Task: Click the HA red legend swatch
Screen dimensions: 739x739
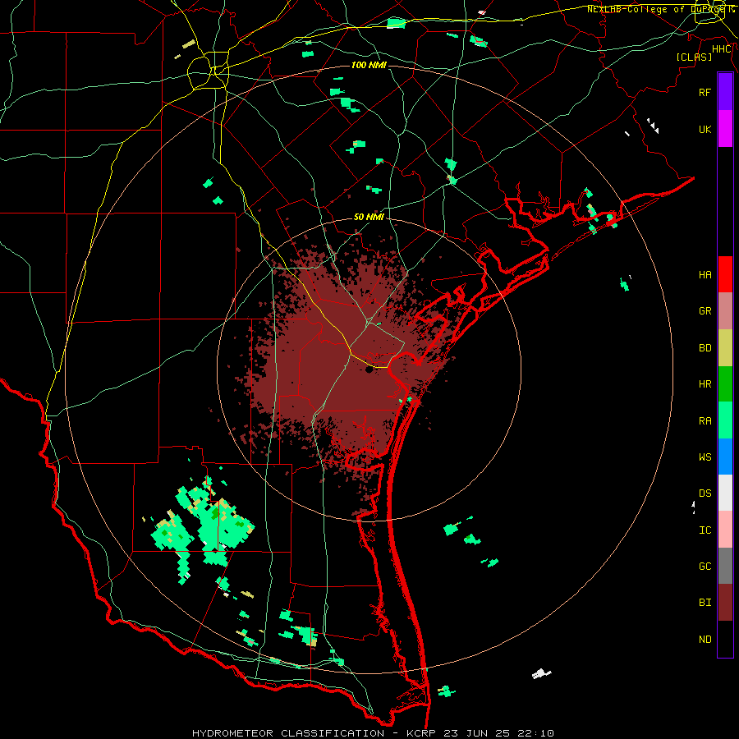Action: [725, 274]
